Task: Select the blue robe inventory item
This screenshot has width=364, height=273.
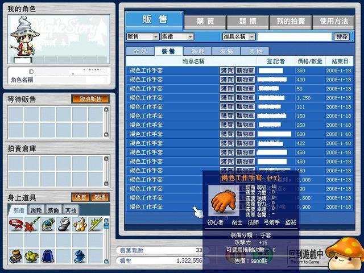Action: point(48,257)
